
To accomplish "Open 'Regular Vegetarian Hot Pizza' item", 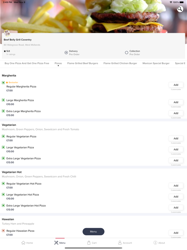I will click(24, 184).
